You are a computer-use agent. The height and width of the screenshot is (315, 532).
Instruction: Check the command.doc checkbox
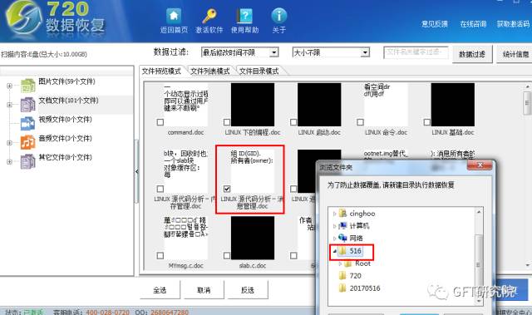pyautogui.click(x=160, y=122)
